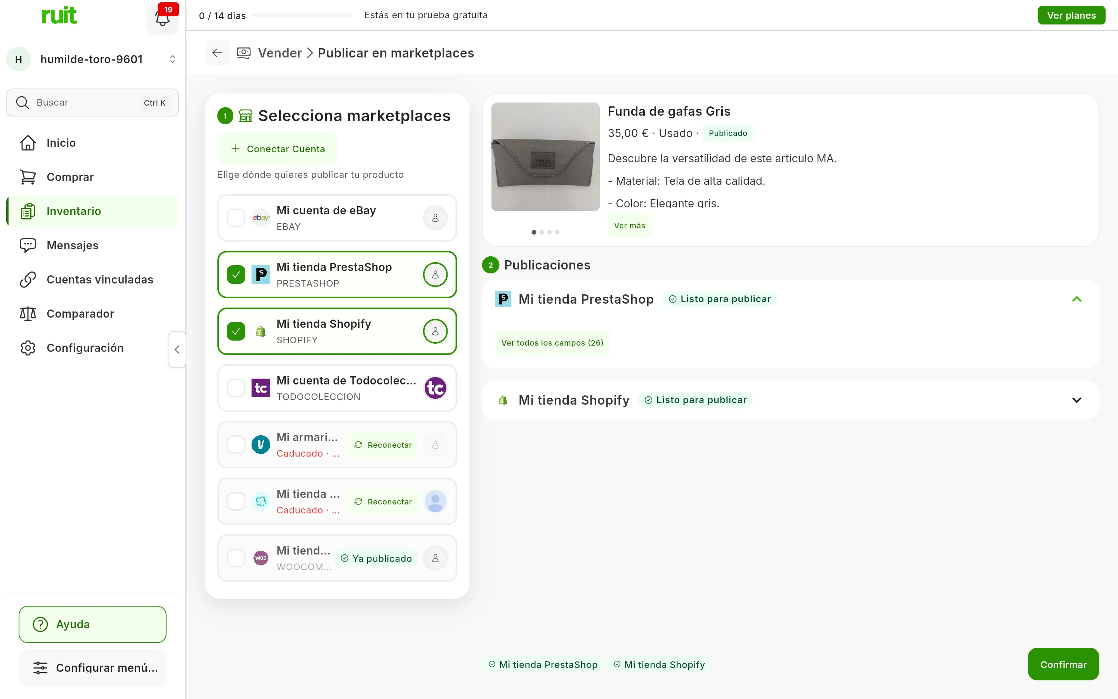
Task: Open Cuentas vinculadas in the sidebar
Action: tap(92, 279)
